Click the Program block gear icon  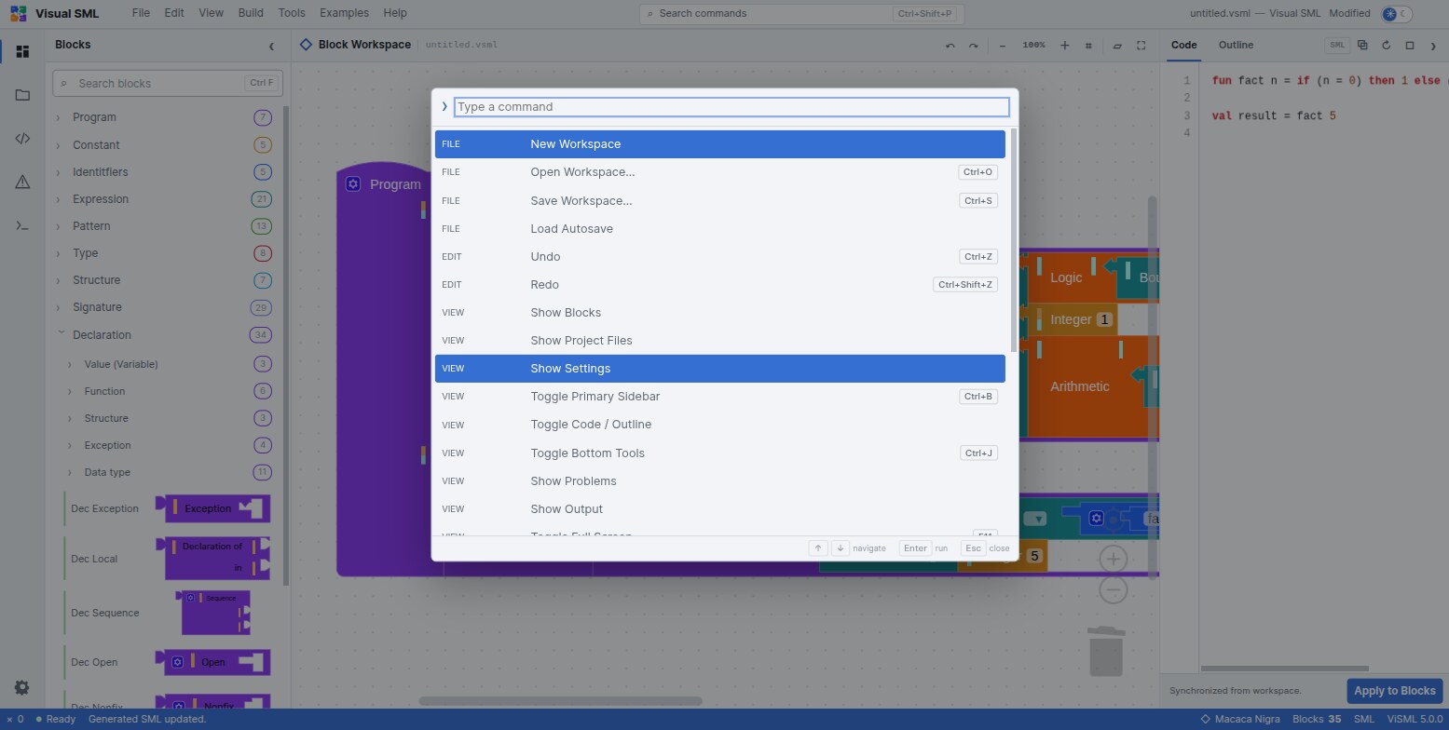pyautogui.click(x=353, y=183)
